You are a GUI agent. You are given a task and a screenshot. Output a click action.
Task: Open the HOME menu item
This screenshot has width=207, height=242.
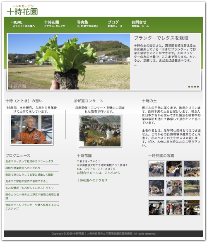[23, 24]
